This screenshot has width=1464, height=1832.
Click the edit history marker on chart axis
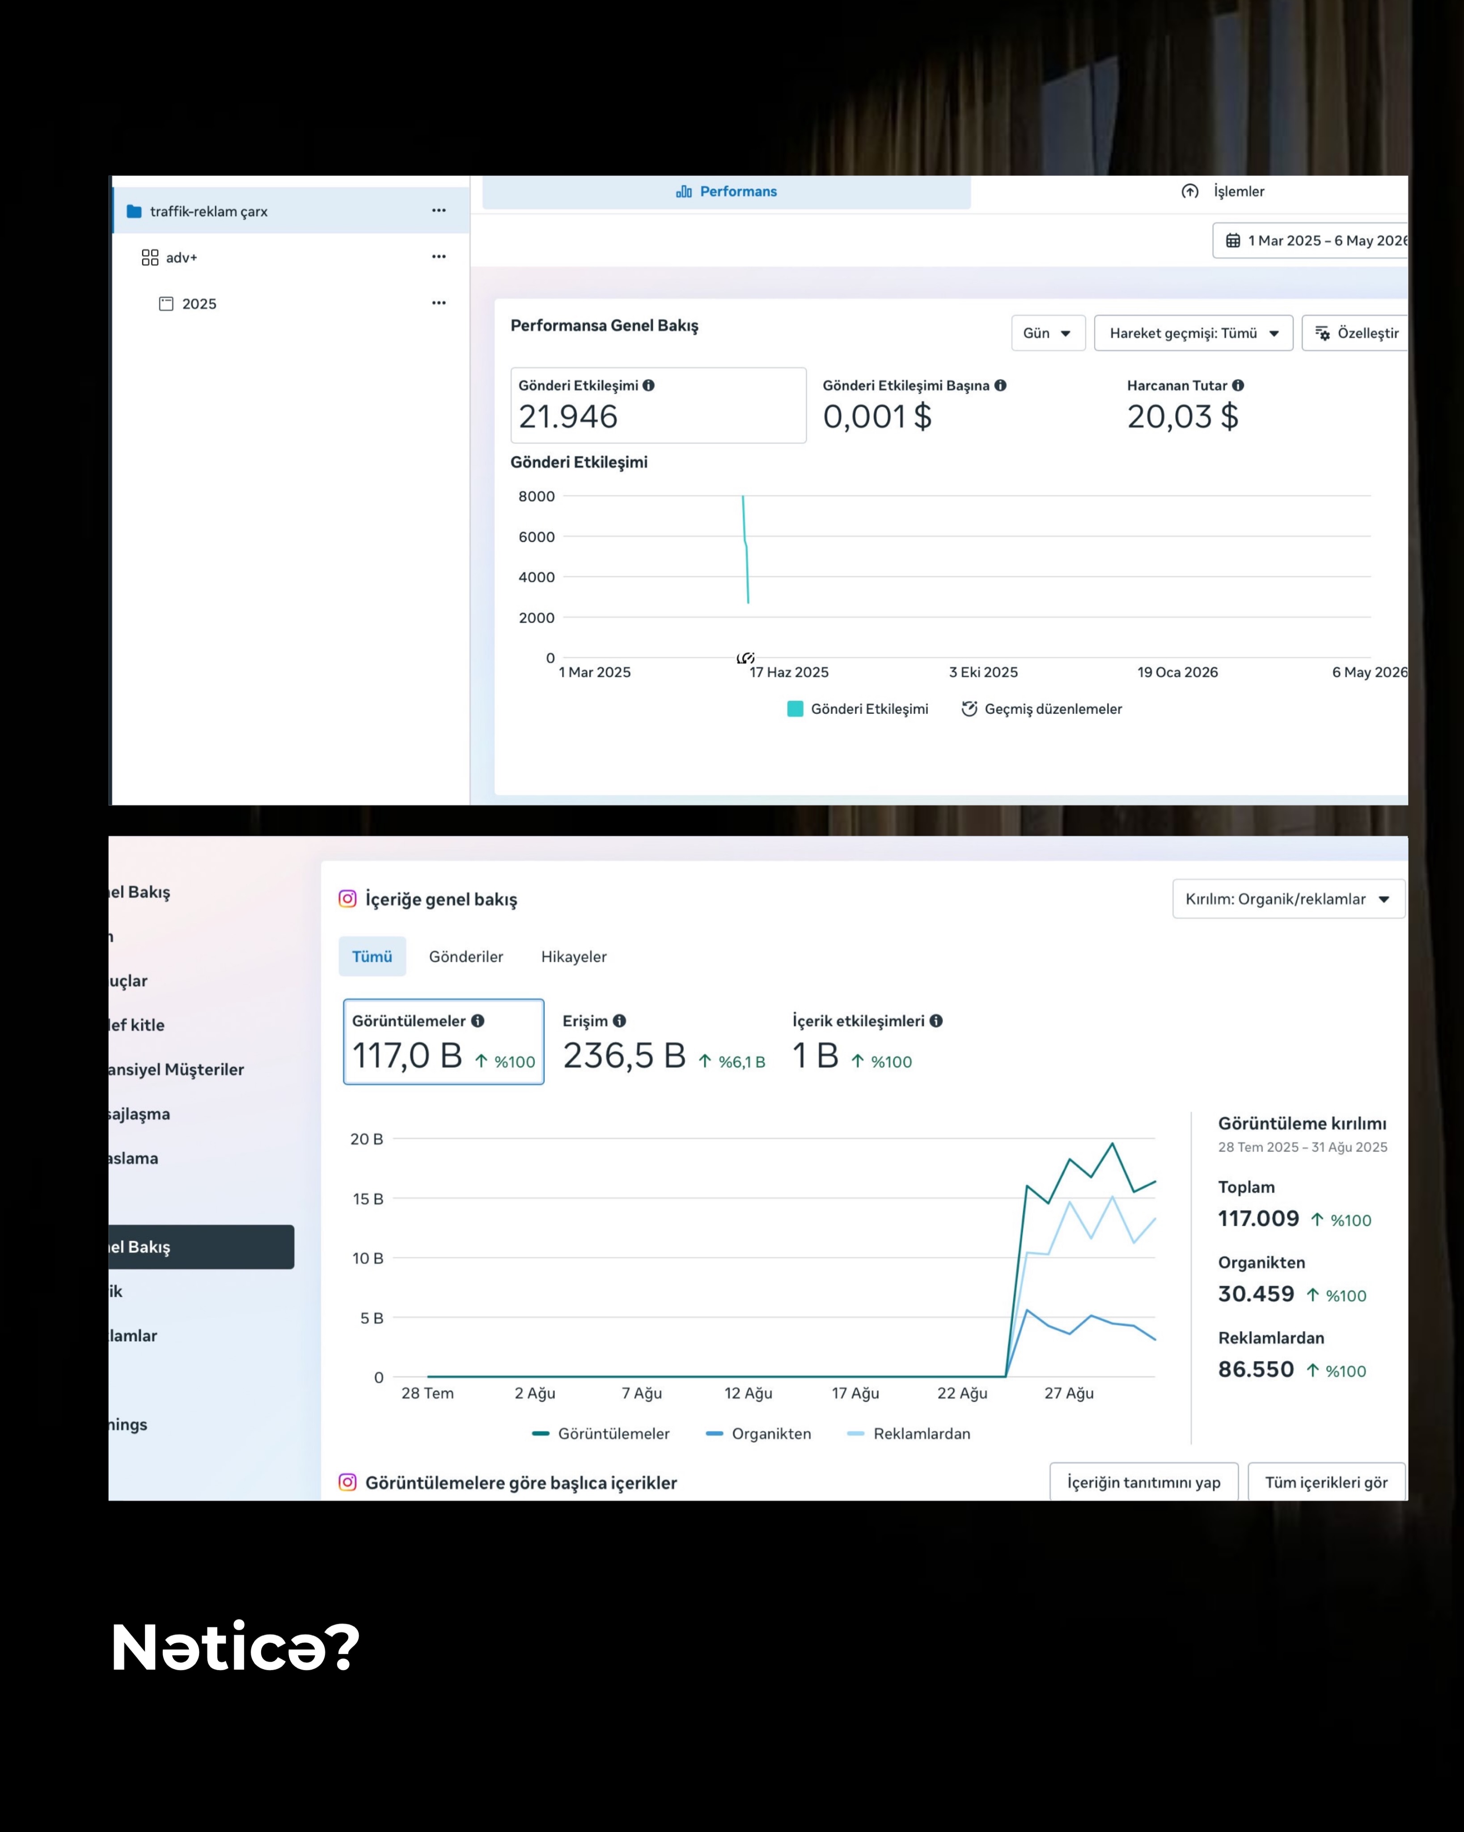pos(745,657)
